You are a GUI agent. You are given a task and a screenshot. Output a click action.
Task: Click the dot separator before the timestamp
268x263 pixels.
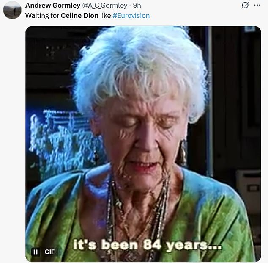click(x=130, y=6)
